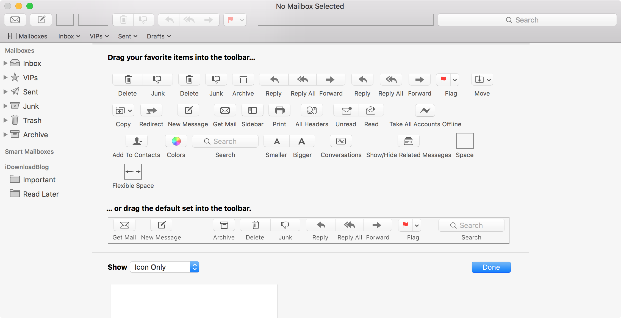Click the Archive icon in default set
The image size is (621, 318).
pyautogui.click(x=224, y=225)
